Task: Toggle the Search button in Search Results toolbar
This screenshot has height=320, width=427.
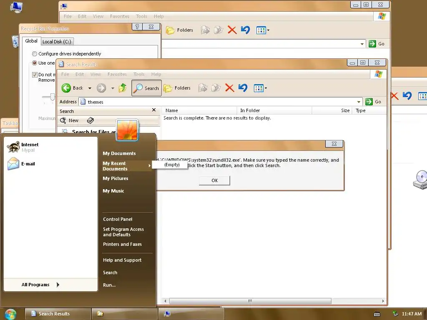Action: (146, 88)
